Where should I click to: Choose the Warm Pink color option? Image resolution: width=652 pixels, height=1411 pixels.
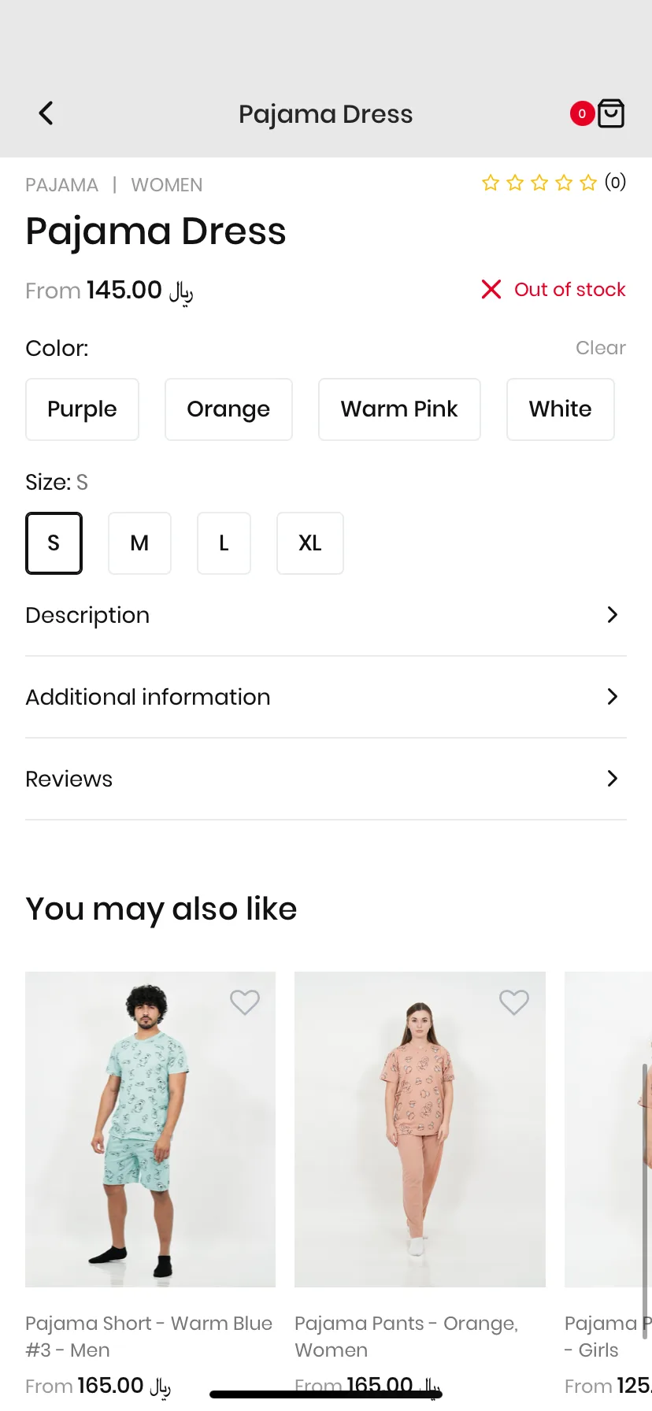coord(399,409)
